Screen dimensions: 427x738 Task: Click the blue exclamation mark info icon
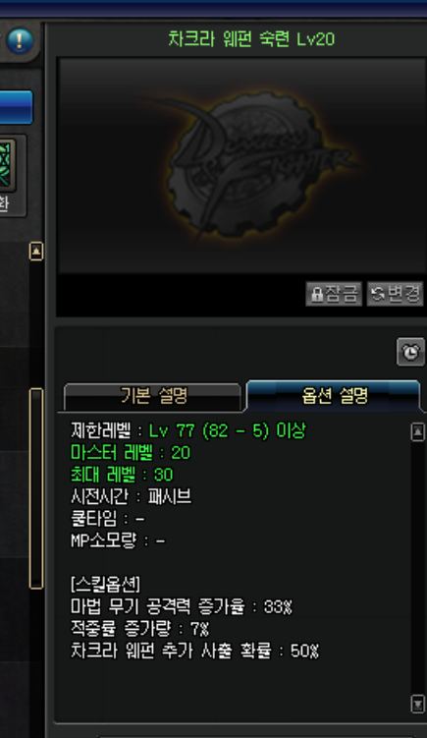(x=20, y=40)
